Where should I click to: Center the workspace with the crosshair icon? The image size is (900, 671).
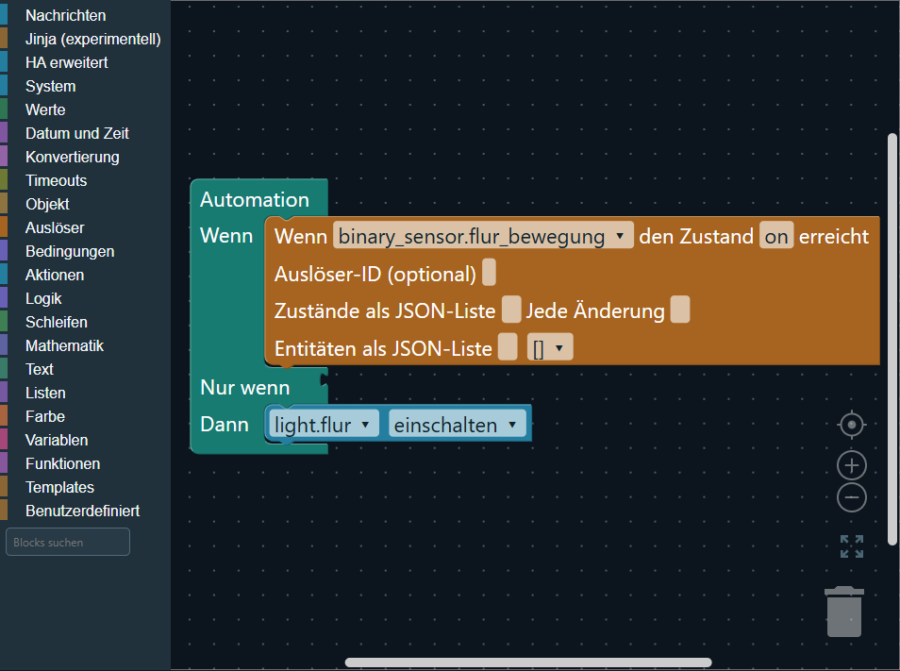tap(852, 425)
